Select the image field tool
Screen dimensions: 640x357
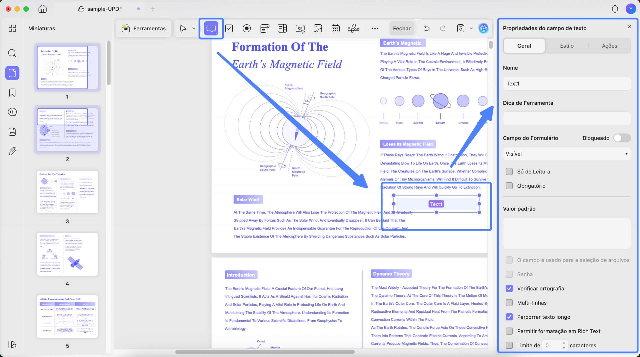tap(318, 28)
